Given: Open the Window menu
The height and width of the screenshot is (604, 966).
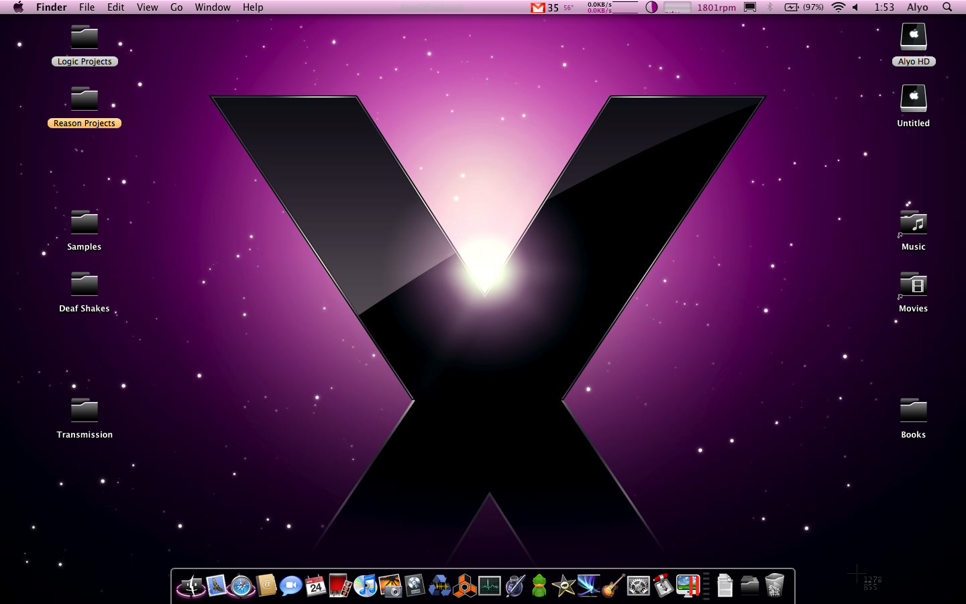Looking at the screenshot, I should [x=213, y=7].
